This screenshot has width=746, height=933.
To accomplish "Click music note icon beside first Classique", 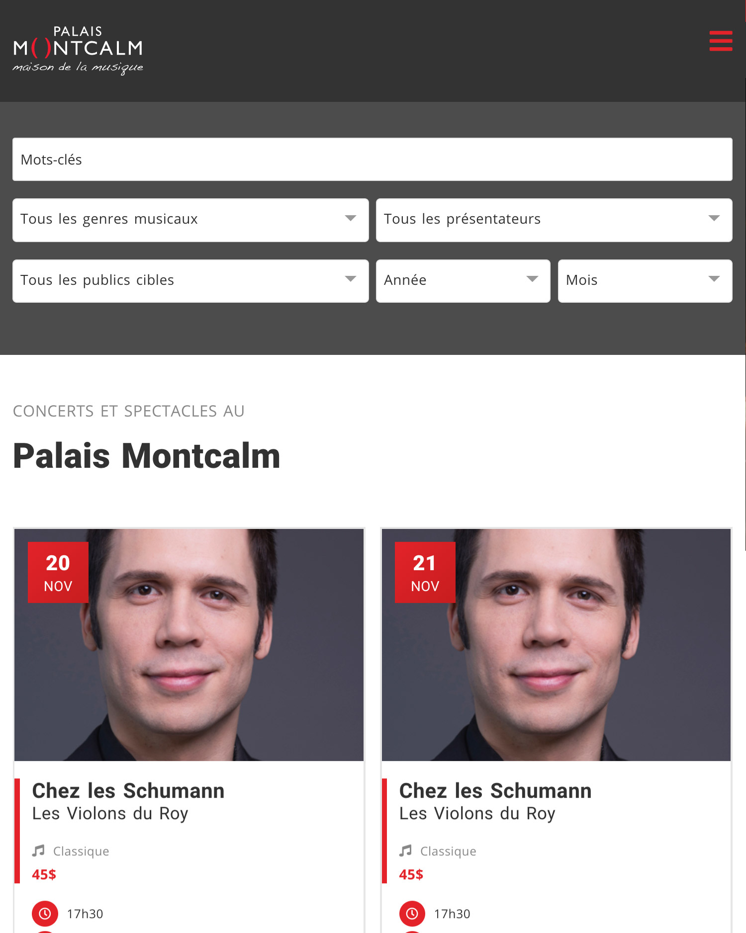I will [x=38, y=851].
